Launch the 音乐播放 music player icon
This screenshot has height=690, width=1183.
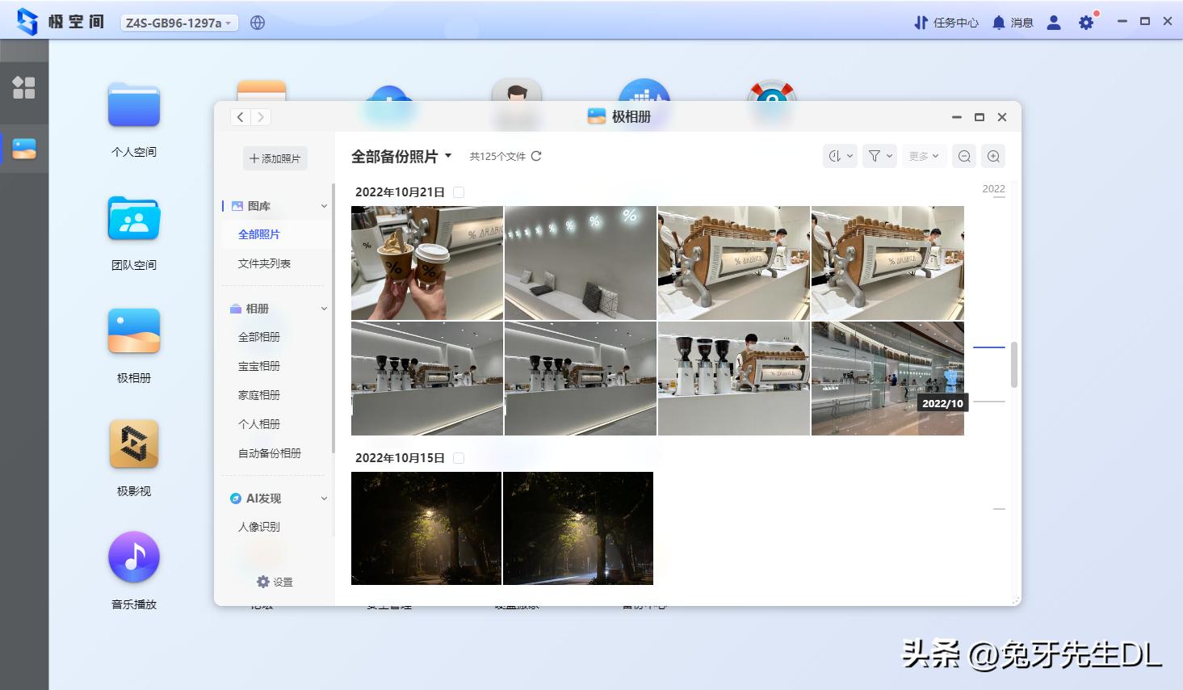pos(134,557)
